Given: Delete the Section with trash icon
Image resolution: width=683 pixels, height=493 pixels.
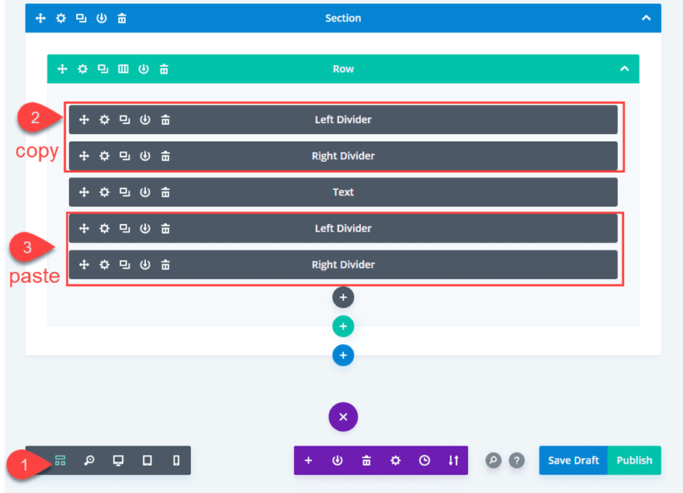Looking at the screenshot, I should 122,19.
